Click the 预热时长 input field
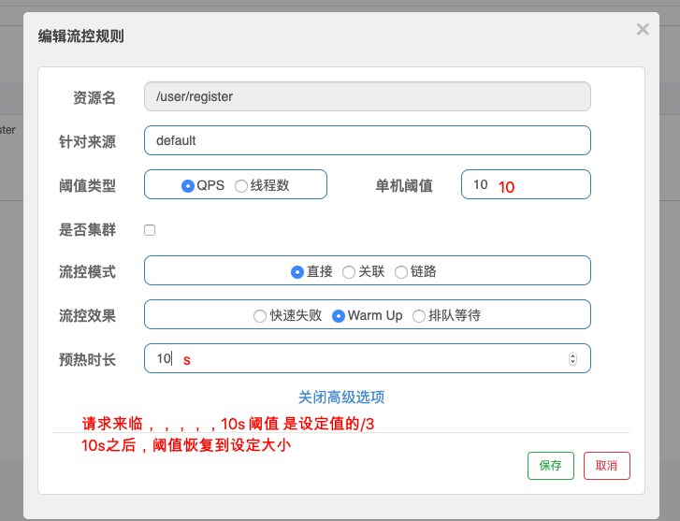The height and width of the screenshot is (521, 680). pyautogui.click(x=355, y=358)
